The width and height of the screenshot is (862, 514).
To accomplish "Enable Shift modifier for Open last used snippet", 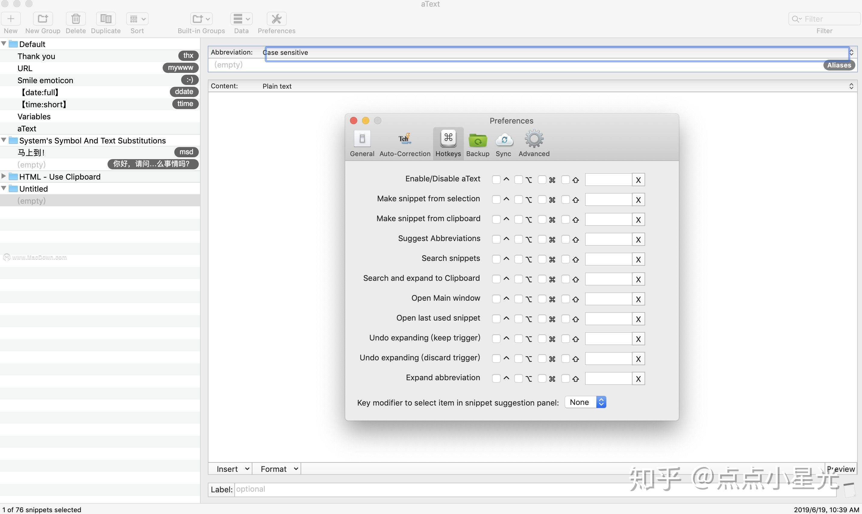I will click(565, 319).
